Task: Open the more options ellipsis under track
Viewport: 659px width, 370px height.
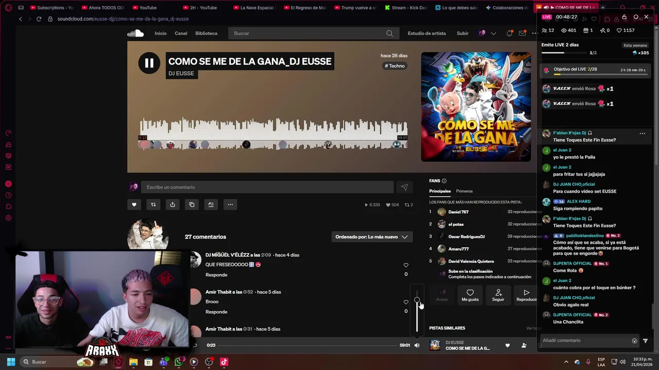Action: coord(230,205)
